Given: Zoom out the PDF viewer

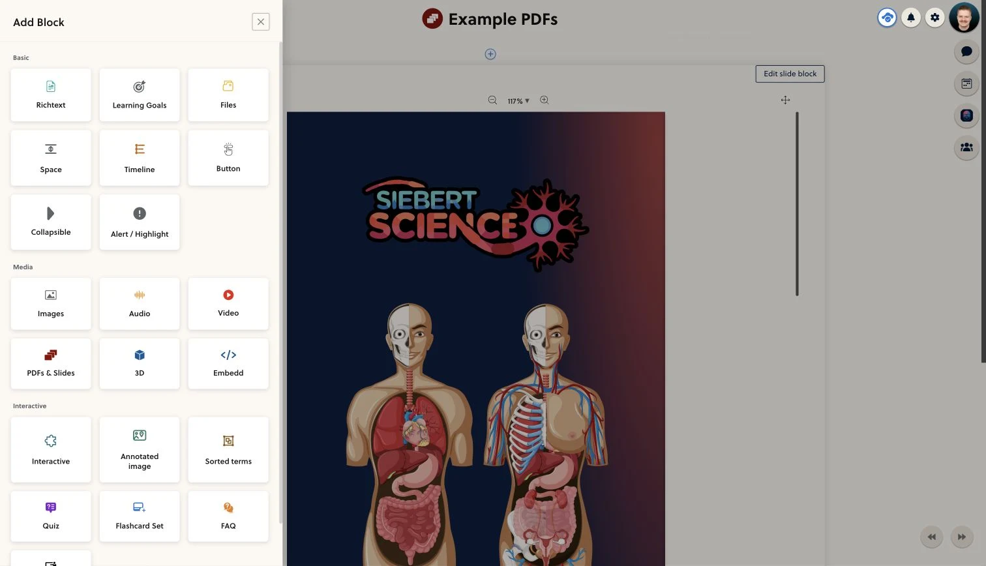Looking at the screenshot, I should 492,100.
